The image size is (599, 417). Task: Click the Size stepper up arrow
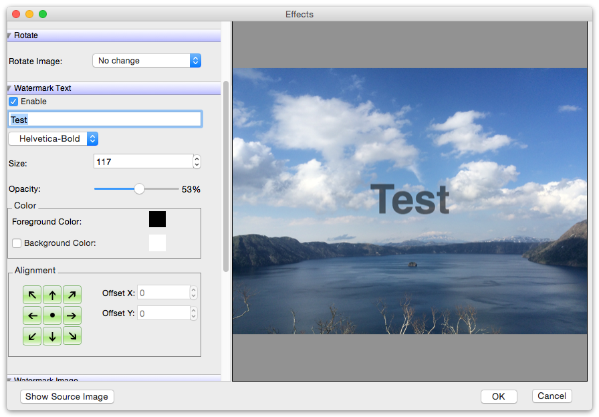(x=195, y=158)
